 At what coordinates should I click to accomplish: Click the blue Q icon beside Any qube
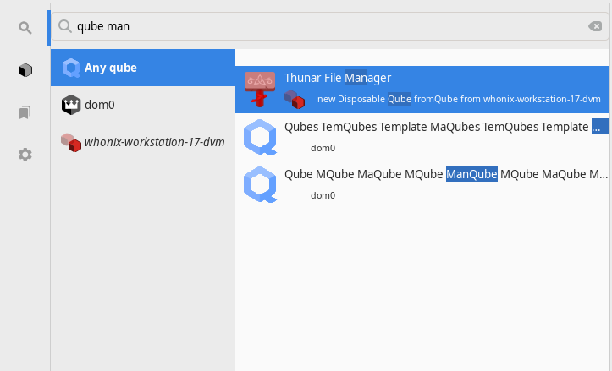[x=72, y=68]
